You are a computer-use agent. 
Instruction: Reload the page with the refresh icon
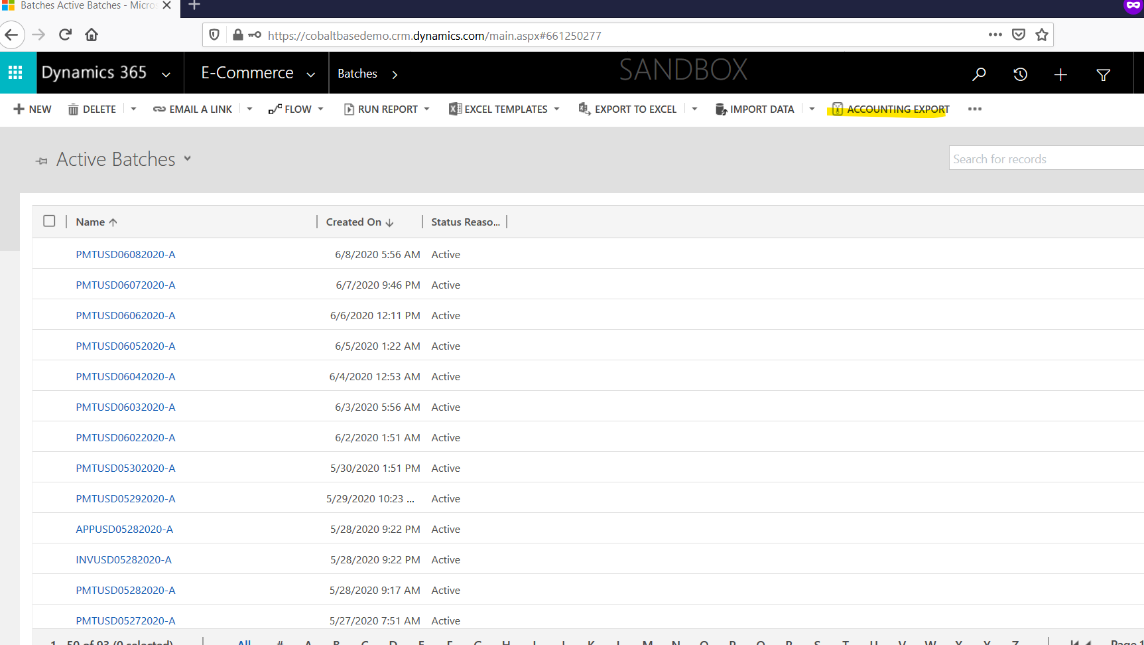[x=65, y=35]
